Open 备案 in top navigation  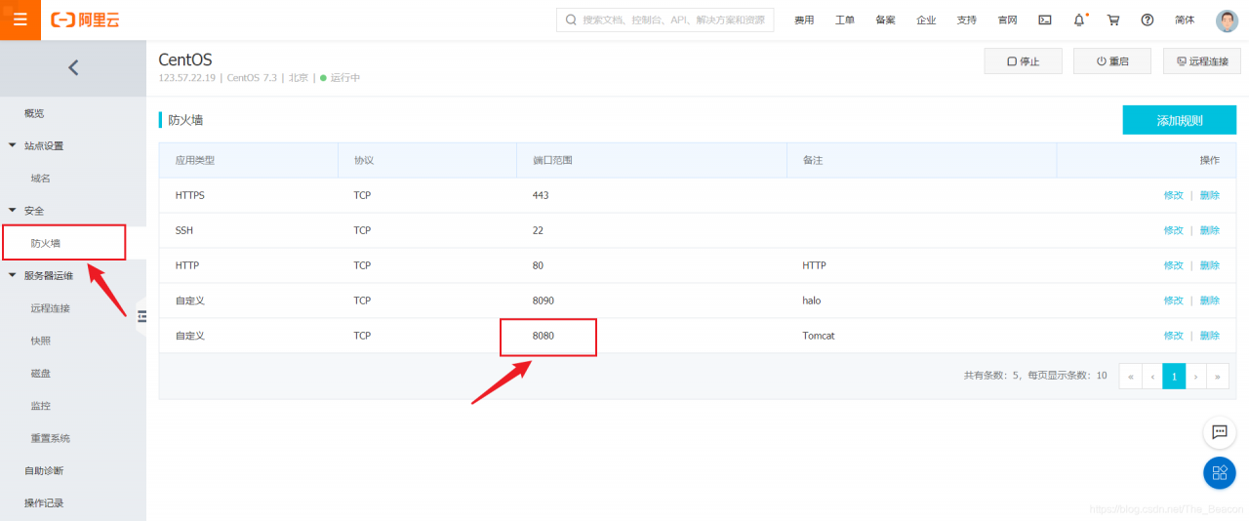[885, 20]
